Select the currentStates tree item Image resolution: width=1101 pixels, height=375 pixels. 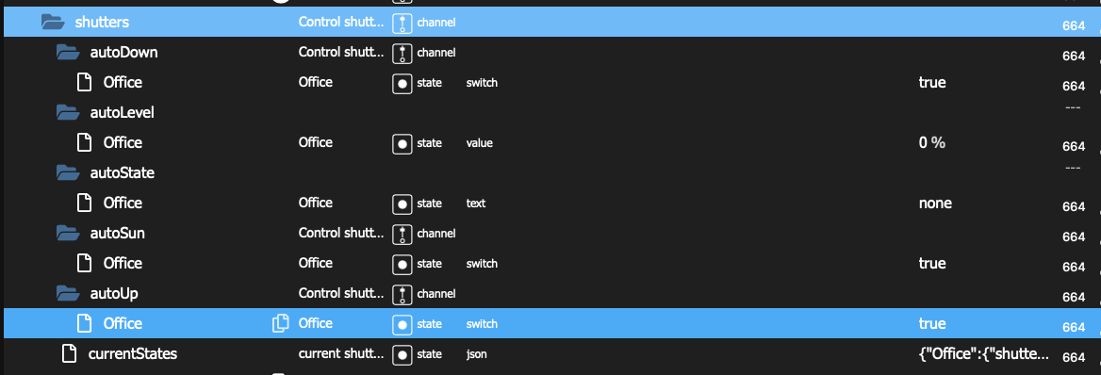point(132,354)
